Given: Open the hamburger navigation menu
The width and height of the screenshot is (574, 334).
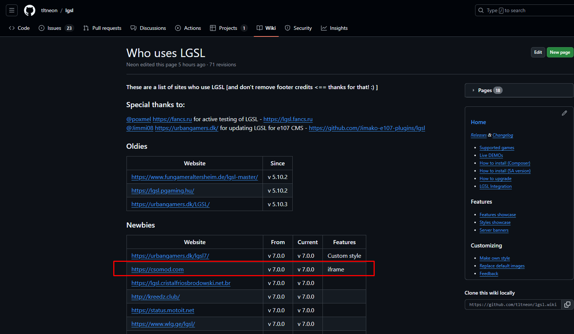Looking at the screenshot, I should click(x=12, y=10).
